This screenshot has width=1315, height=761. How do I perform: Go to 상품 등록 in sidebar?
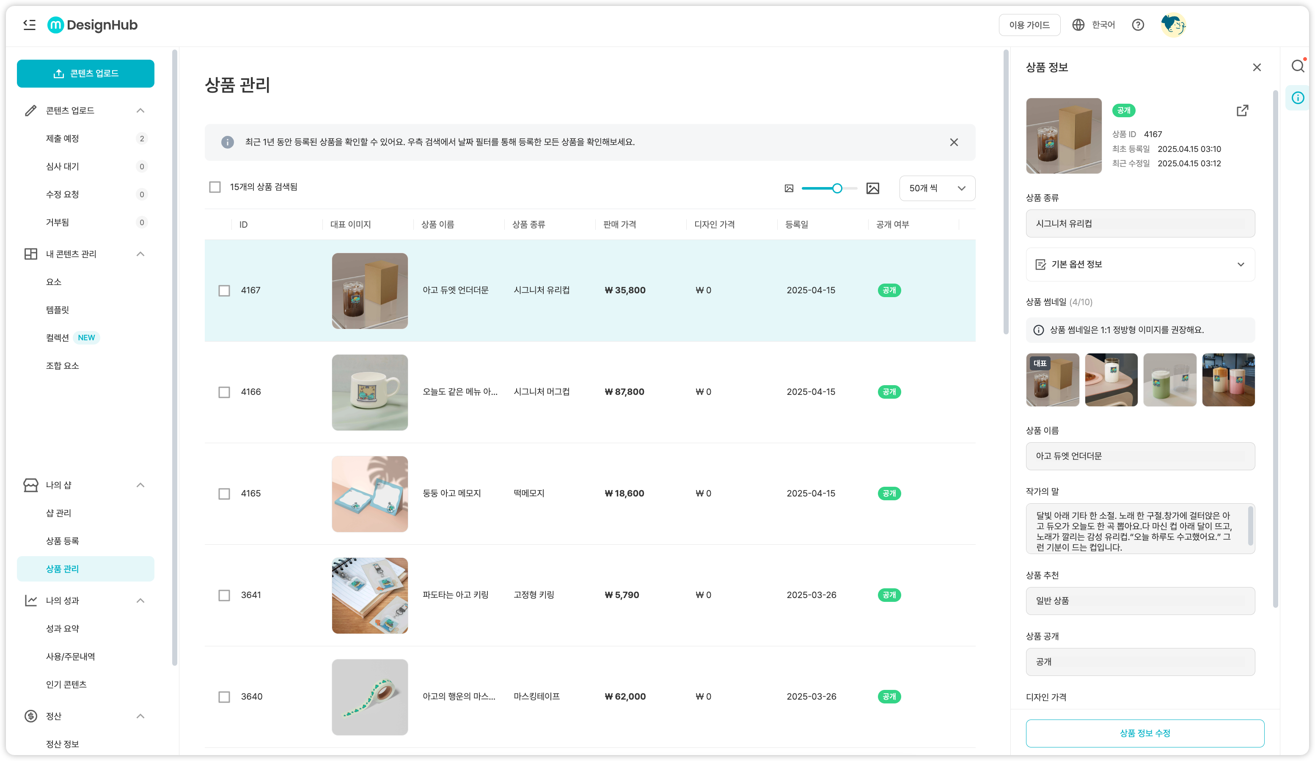point(63,541)
